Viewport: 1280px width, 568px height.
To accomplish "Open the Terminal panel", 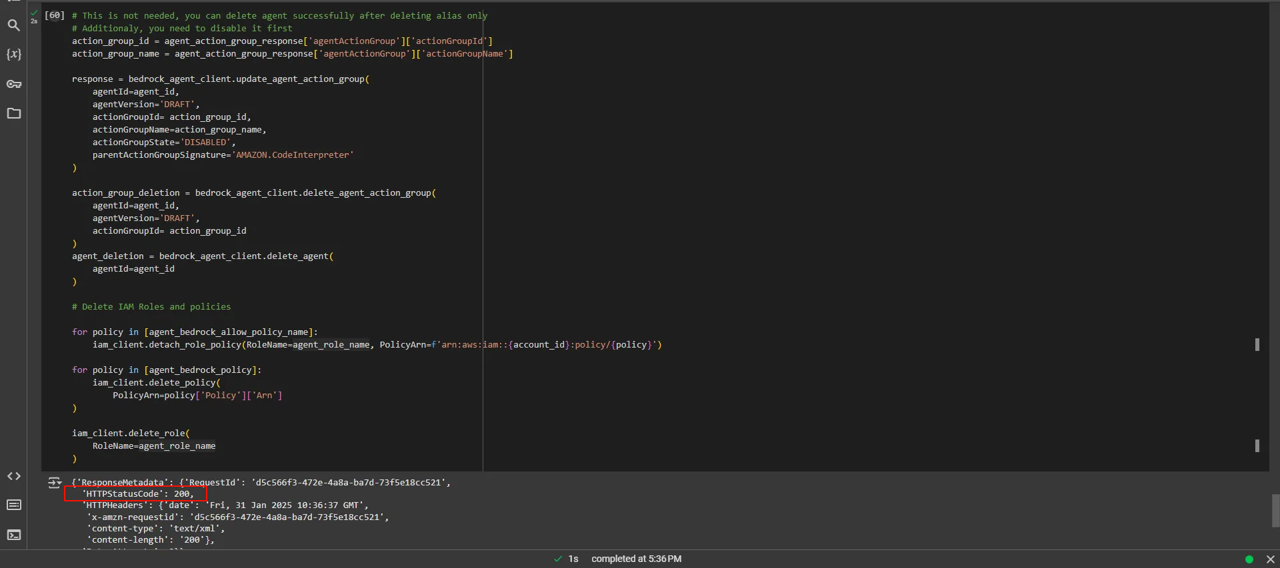I will [13, 535].
